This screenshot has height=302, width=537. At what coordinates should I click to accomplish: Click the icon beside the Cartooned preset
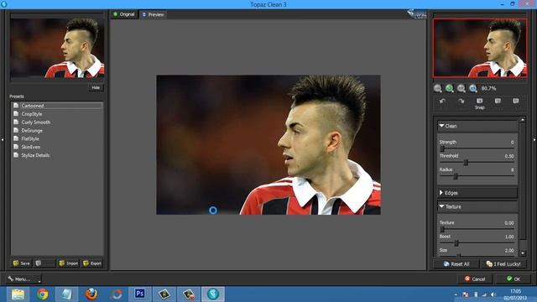tap(16, 106)
